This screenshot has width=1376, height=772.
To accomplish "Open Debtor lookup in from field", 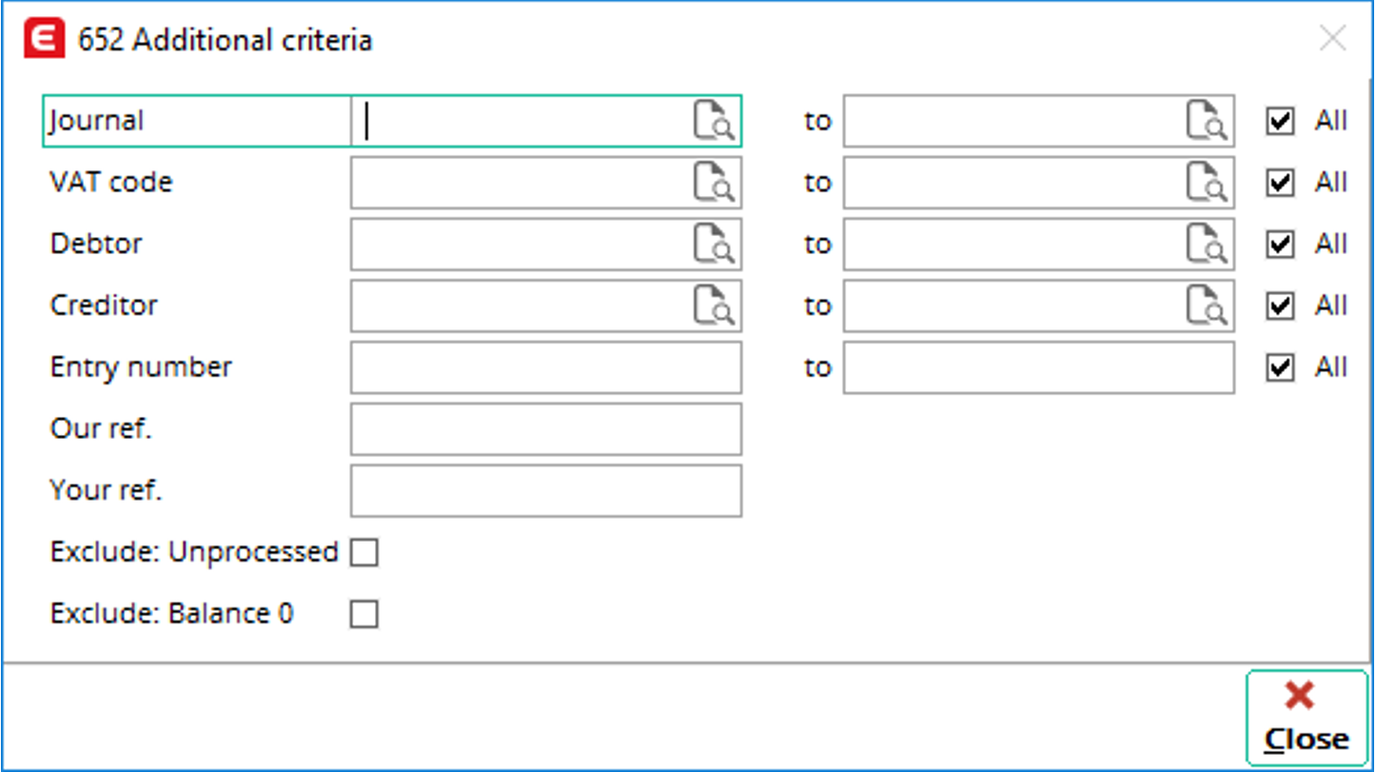I will (714, 245).
